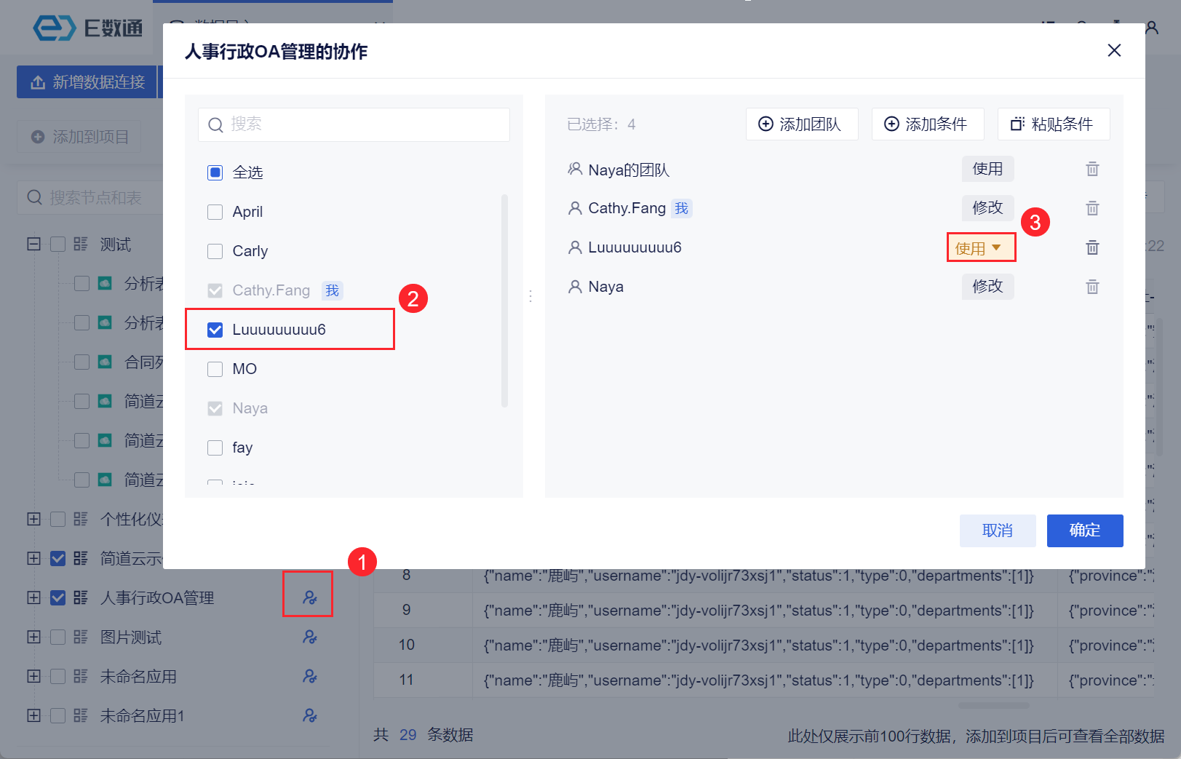Check the 未命名应用1 tree checkbox
Screen dimensions: 1181x759
tap(57, 715)
